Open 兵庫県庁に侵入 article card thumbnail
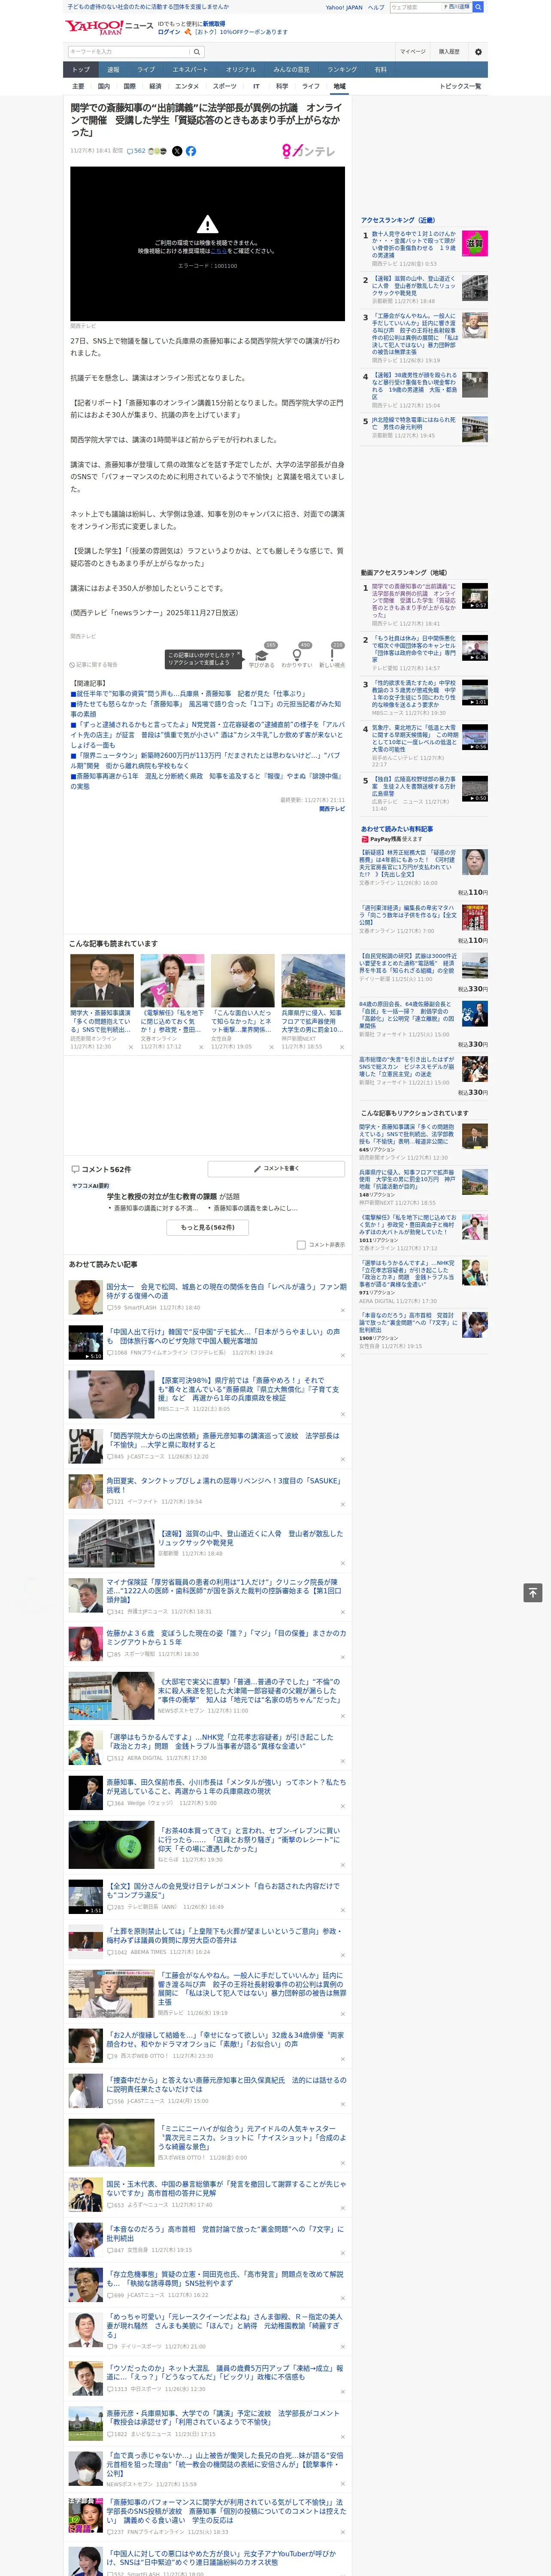 point(313,980)
